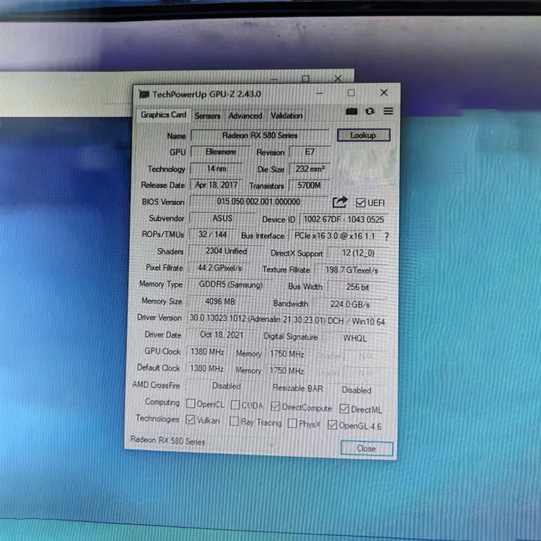
Task: Click the Pixel Fillrate 44.2 GPixel/s
Action: pyautogui.click(x=220, y=268)
